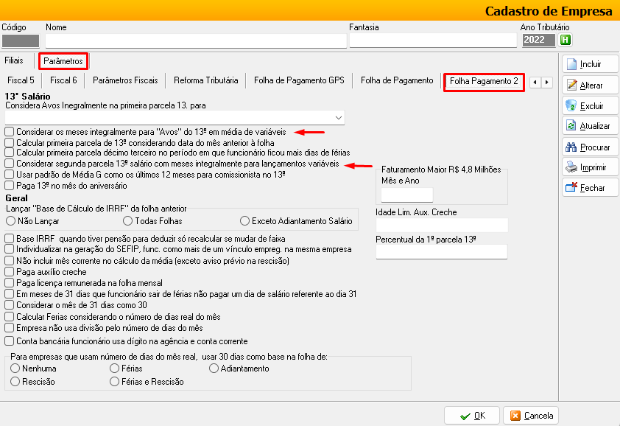Screen dimensions: 620x426
Task: Click the Percentual da 1ª parcela 13º field
Action: click(x=441, y=252)
